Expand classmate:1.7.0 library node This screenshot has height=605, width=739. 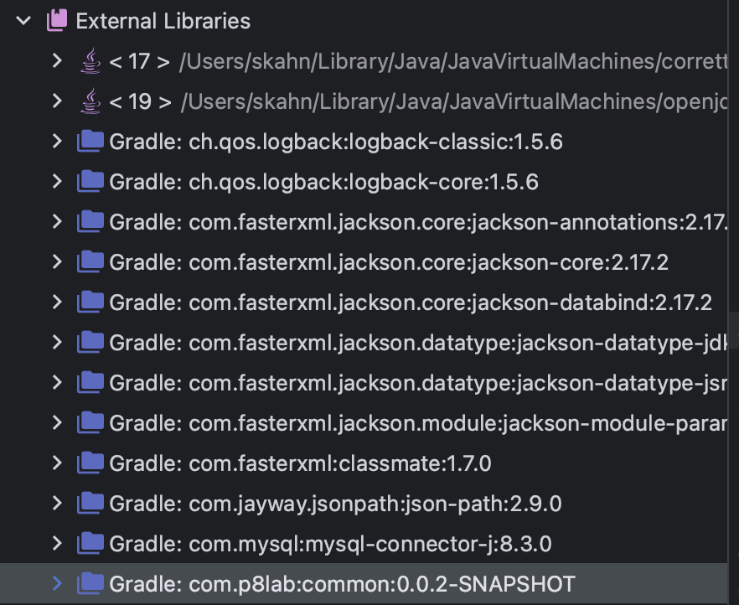pos(57,463)
